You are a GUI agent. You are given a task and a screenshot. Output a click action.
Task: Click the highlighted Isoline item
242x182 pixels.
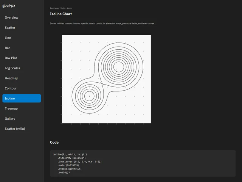coord(22,98)
